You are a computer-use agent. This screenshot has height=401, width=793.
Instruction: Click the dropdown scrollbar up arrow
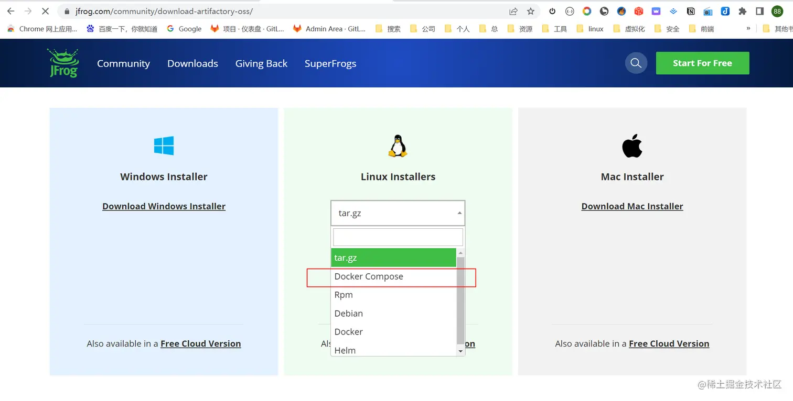(460, 253)
